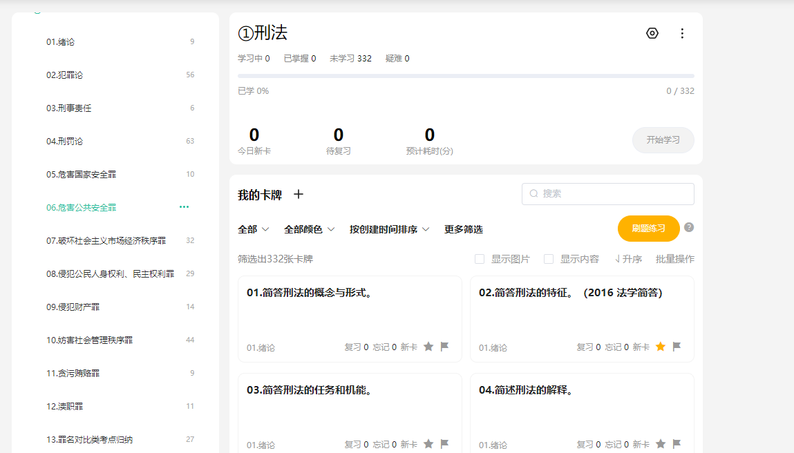Click the study progress bar
This screenshot has height=453, width=794.
pyautogui.click(x=466, y=76)
